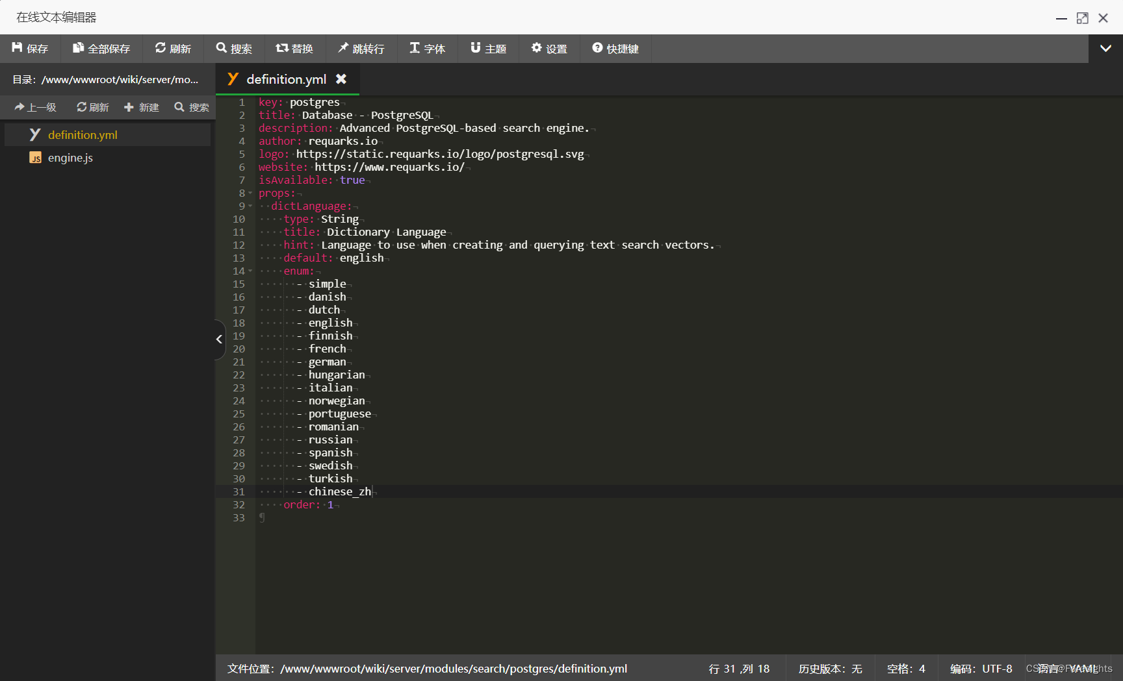Open 历史版本 history versions
The image size is (1123, 681).
[830, 669]
